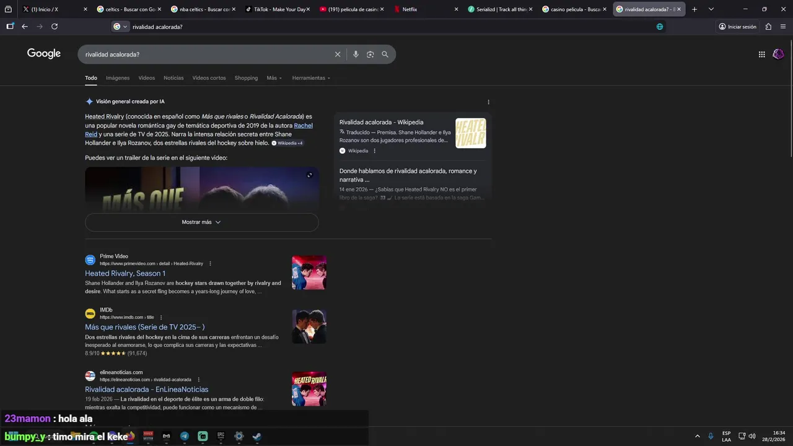
Task: Open the Google apps grid icon
Action: (761, 55)
